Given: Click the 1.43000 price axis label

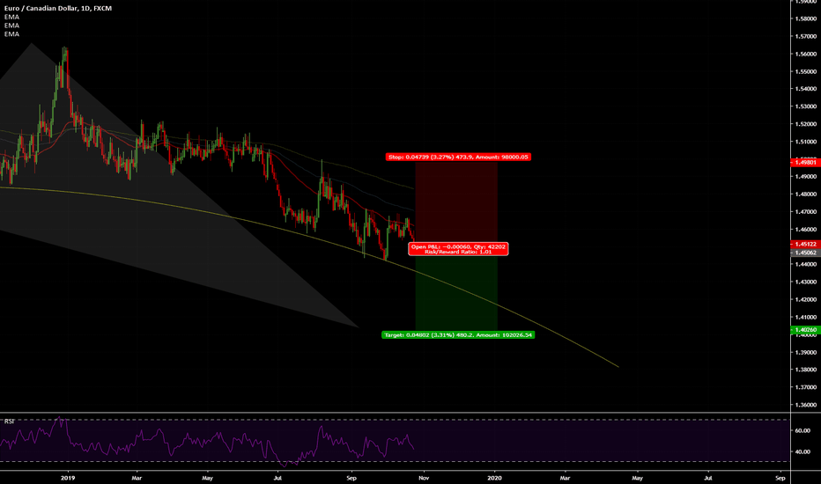Looking at the screenshot, I should (806, 282).
